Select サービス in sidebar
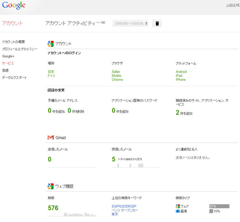The width and height of the screenshot is (240, 222). (8, 63)
